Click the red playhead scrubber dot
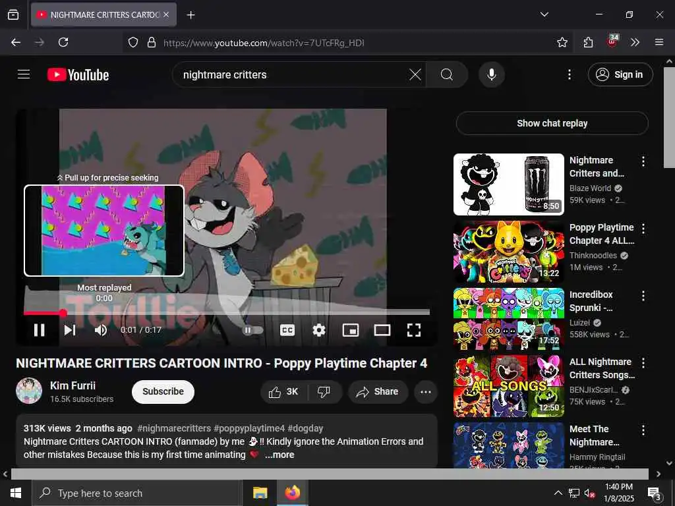The image size is (675, 506). [x=63, y=313]
